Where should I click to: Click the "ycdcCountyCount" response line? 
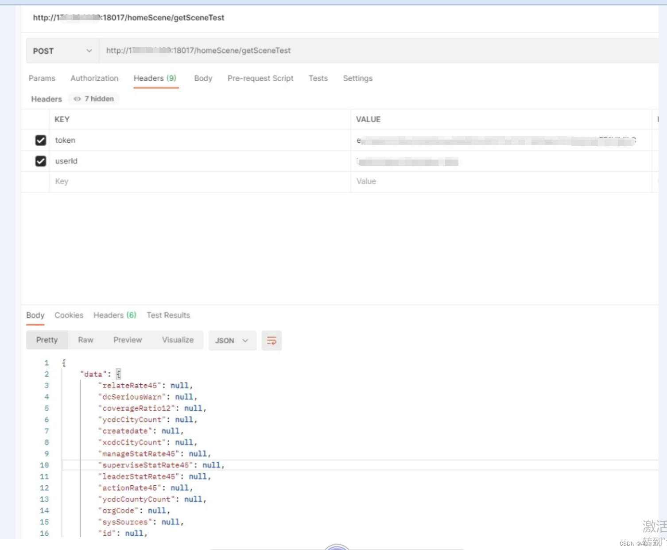coord(152,499)
